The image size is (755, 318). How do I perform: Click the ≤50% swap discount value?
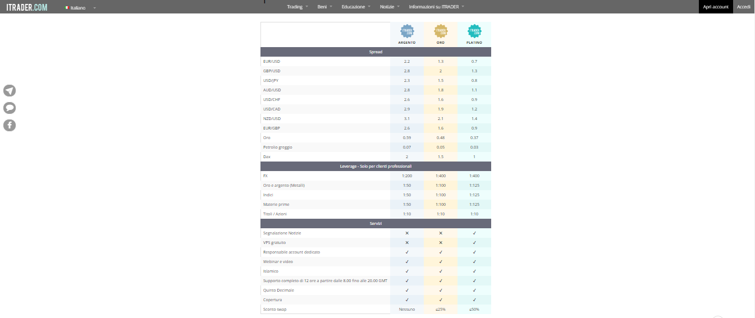click(x=474, y=309)
